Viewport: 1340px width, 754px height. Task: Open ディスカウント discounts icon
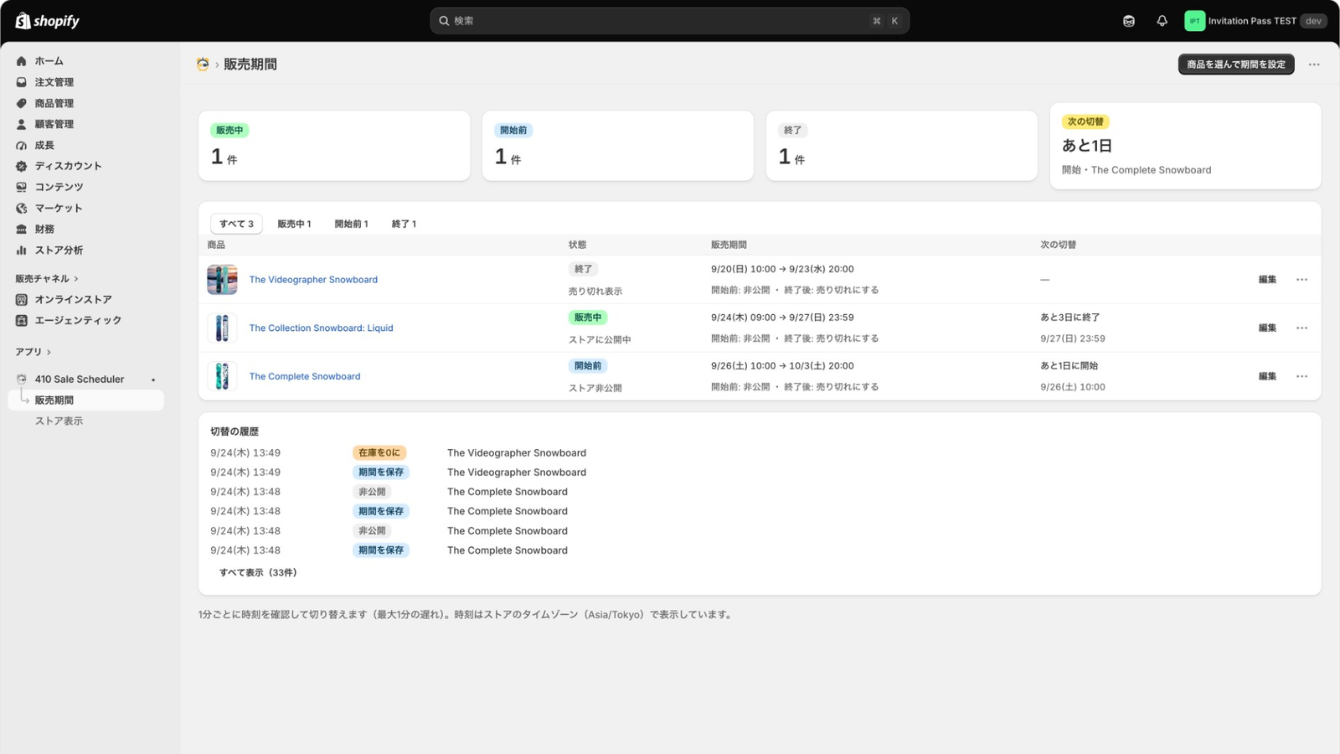22,166
